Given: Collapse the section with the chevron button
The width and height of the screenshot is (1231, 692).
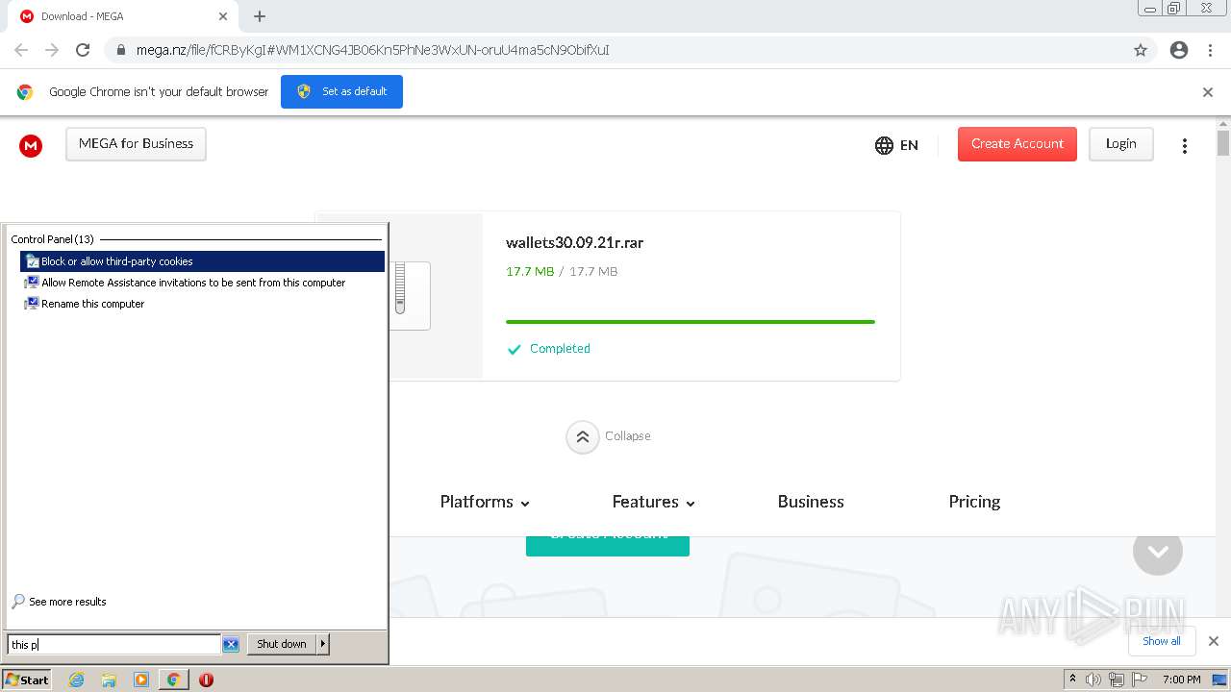Looking at the screenshot, I should [x=582, y=436].
